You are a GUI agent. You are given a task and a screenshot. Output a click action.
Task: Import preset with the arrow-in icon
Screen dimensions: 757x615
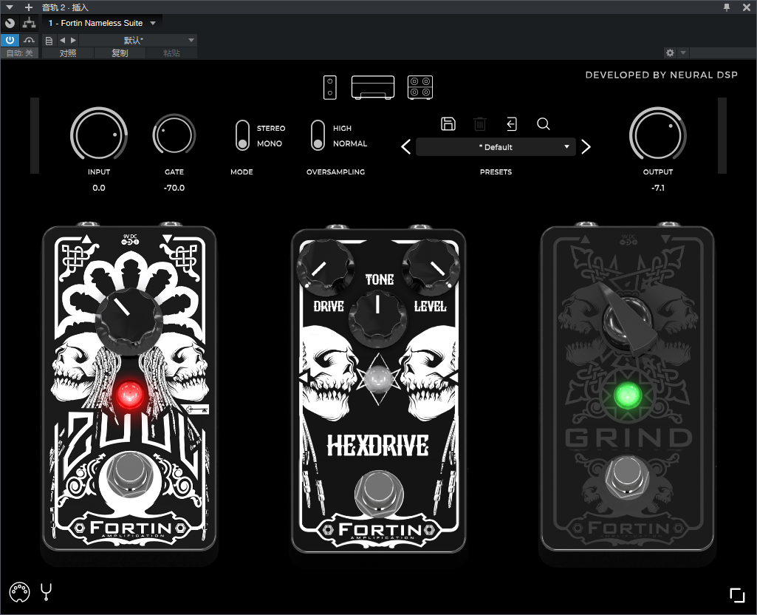pos(512,124)
